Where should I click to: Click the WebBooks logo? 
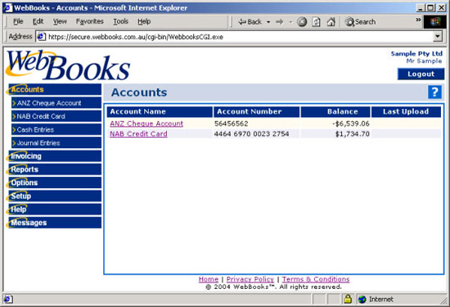point(68,65)
